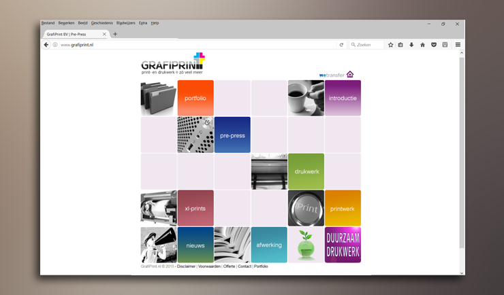Click the address bar URL field

click(196, 45)
